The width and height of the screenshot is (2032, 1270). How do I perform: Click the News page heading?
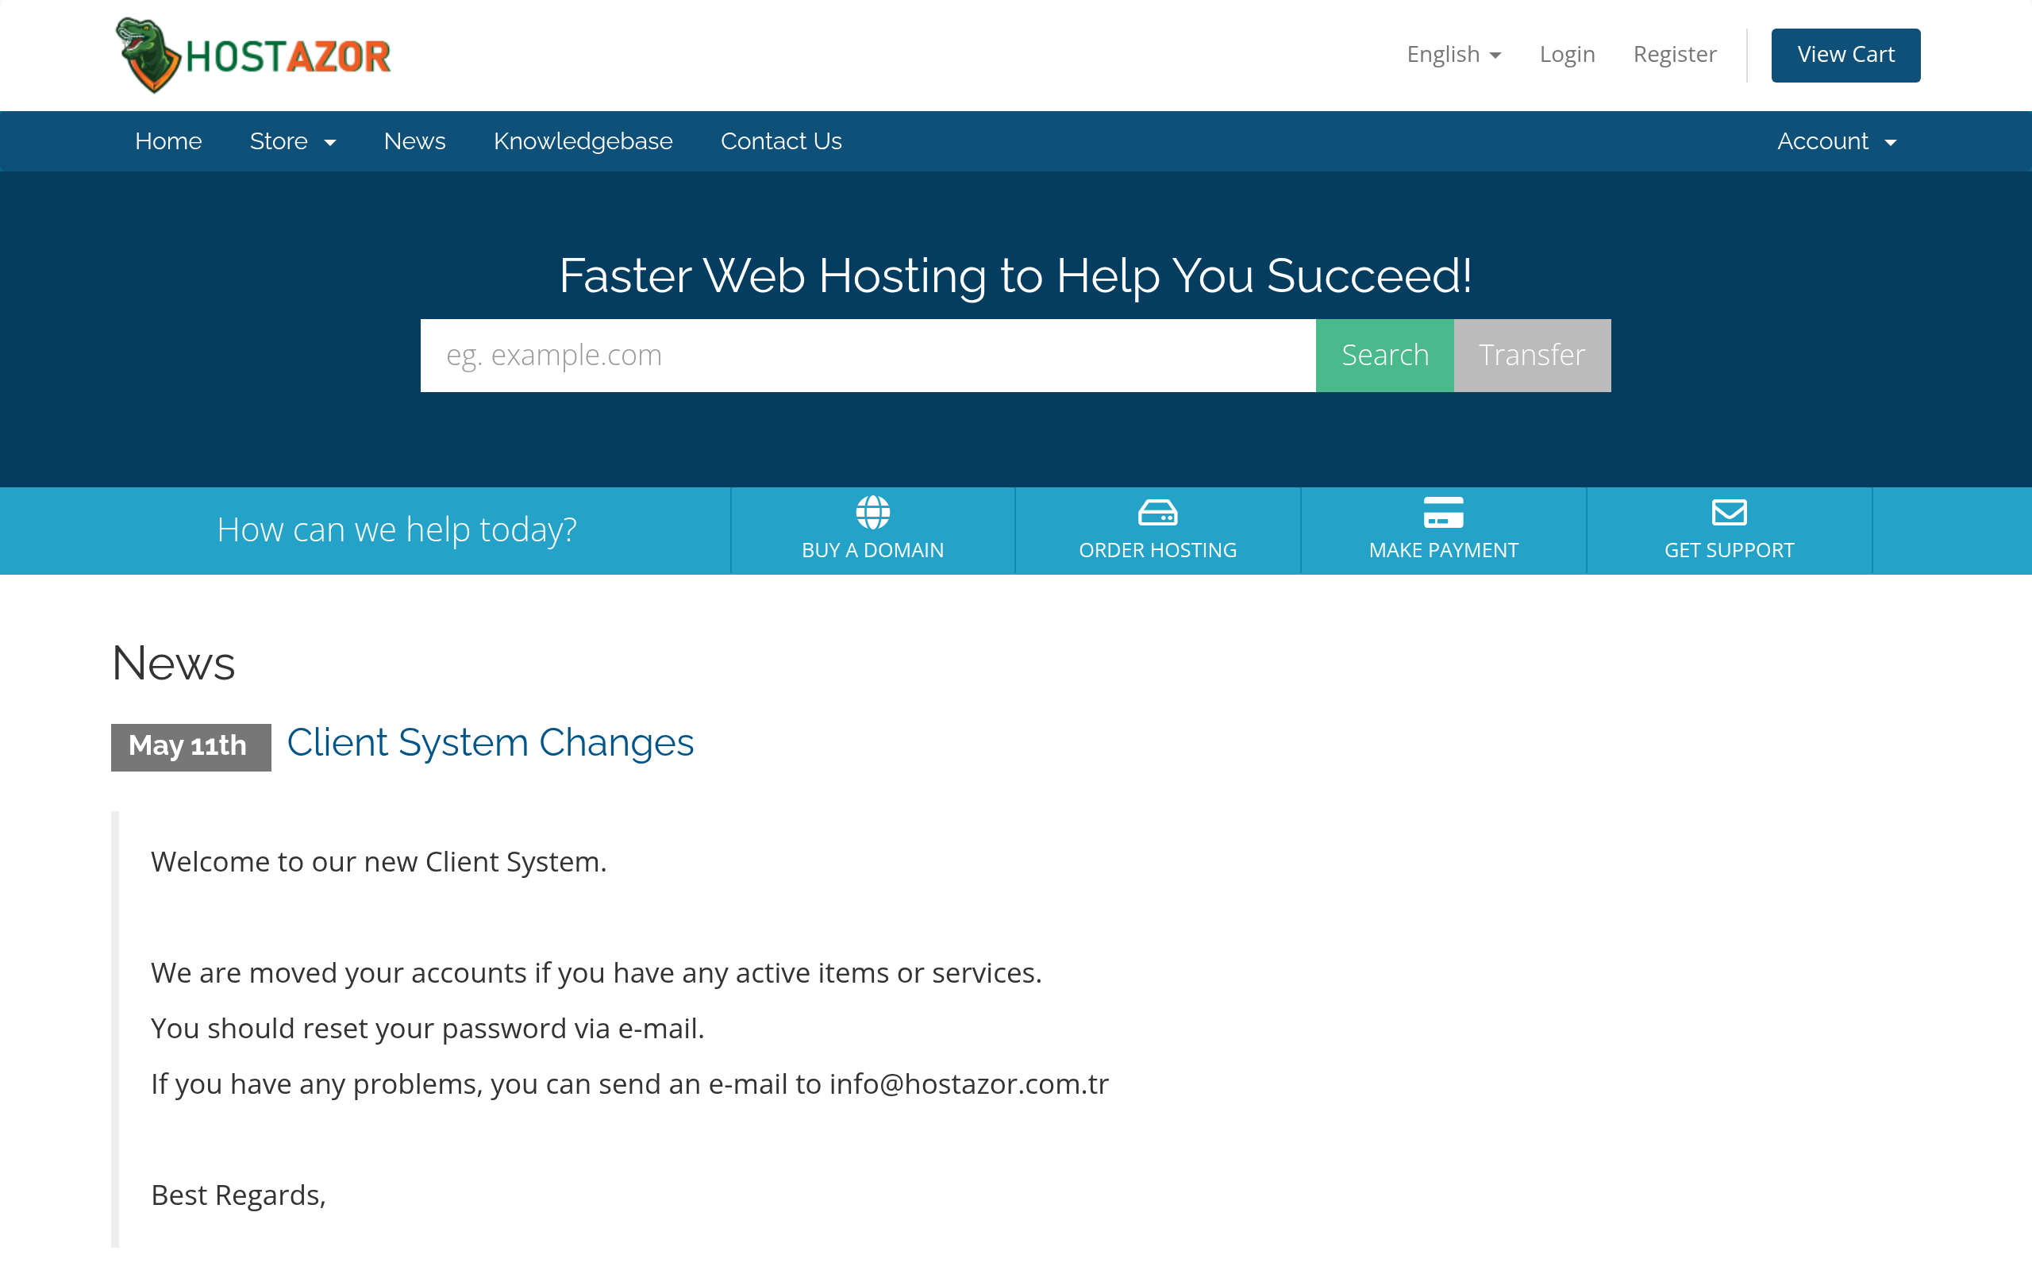click(173, 663)
